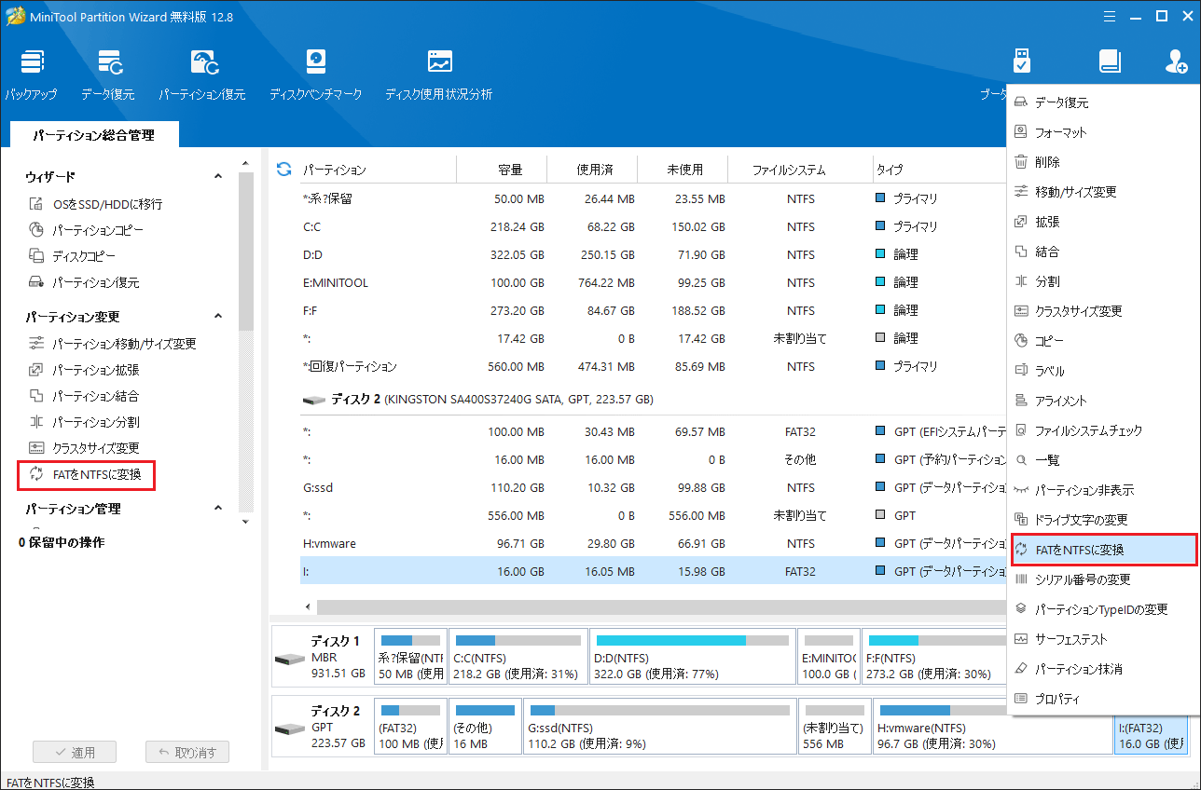This screenshot has width=1201, height=790.
Task: Select 分割 in context menu
Action: [x=1103, y=281]
